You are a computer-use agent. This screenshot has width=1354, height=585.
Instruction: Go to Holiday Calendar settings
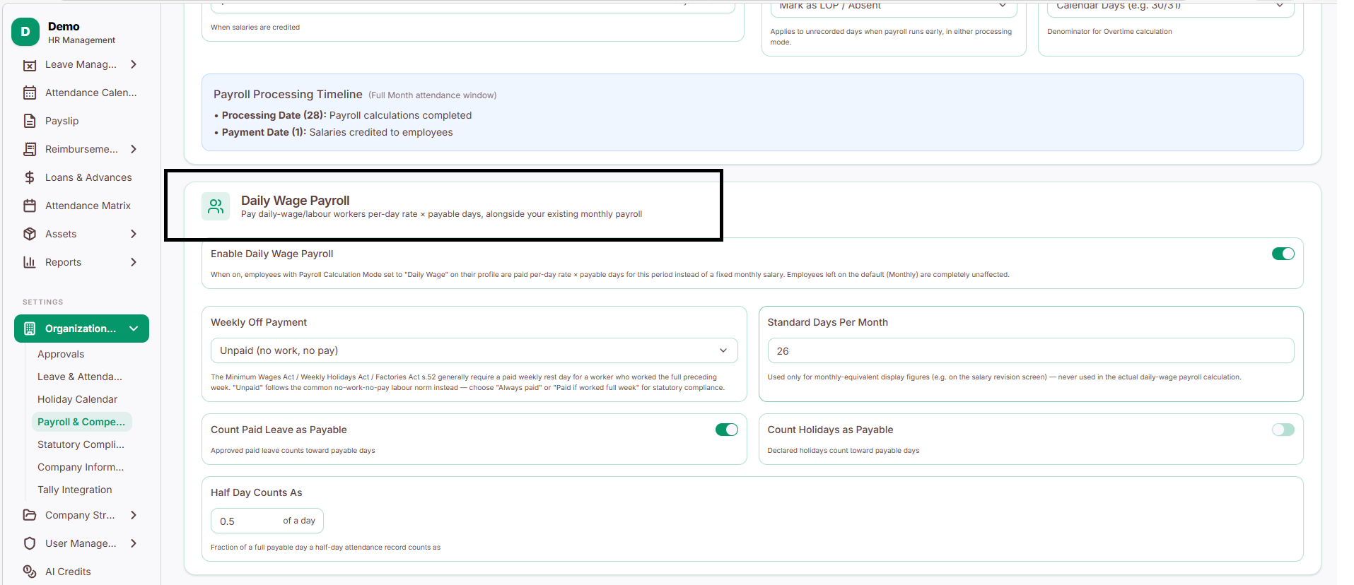coord(78,399)
